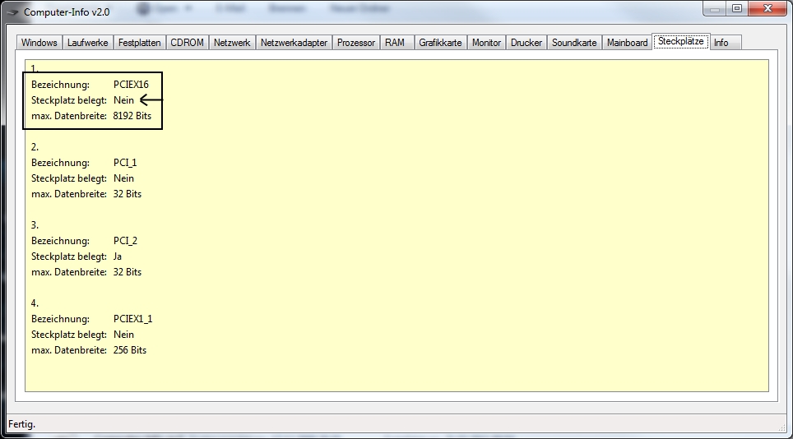Screen dimensions: 793x439
Task: Click the Computer-Info app icon in title bar
Action: pyautogui.click(x=13, y=12)
